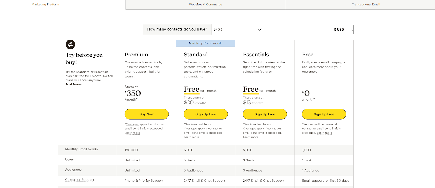Click Sign Up Free under Standard plan

click(x=206, y=114)
